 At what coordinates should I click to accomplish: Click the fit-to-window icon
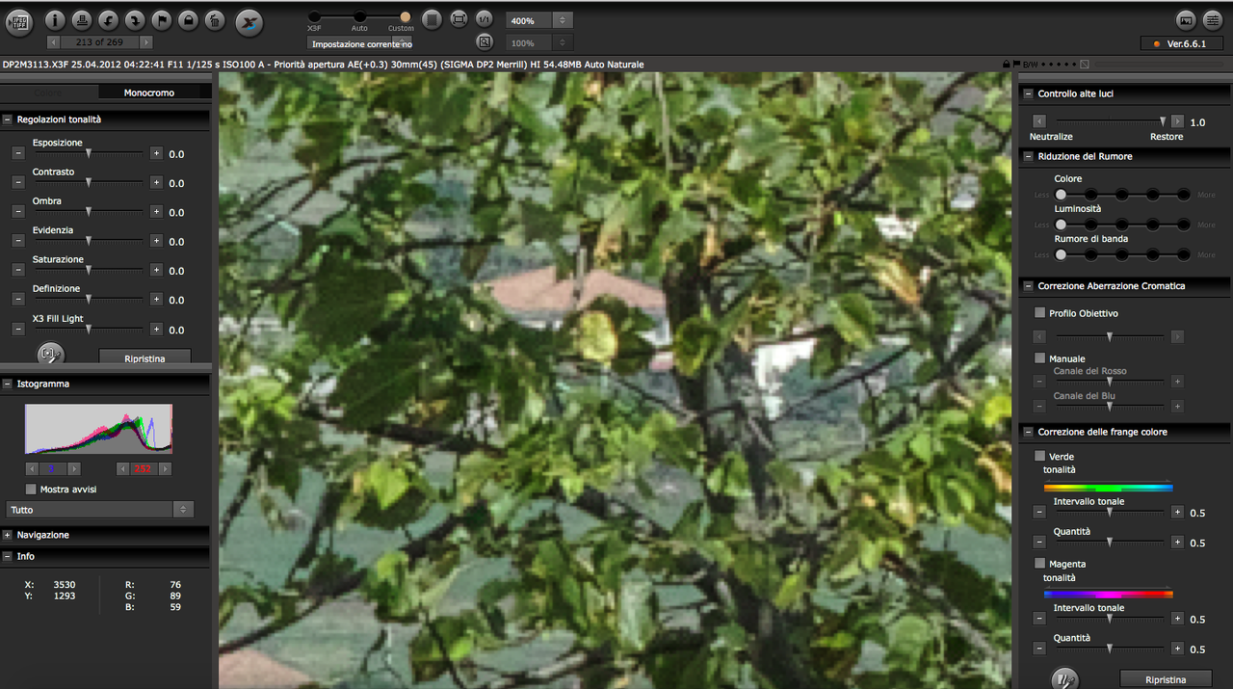click(459, 19)
